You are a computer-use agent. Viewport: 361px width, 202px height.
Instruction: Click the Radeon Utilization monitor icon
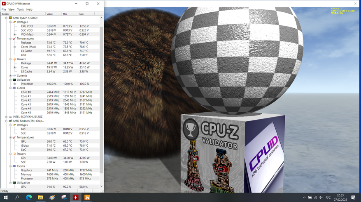(14, 182)
